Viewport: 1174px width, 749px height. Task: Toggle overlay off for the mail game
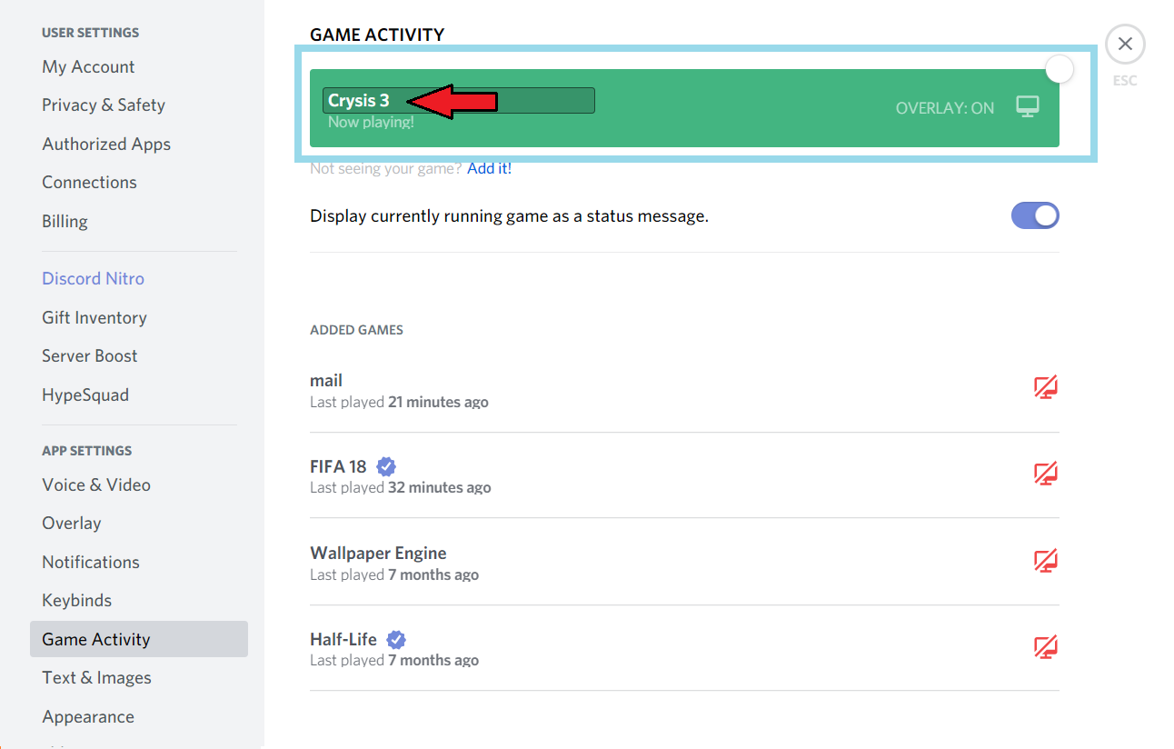1045,387
